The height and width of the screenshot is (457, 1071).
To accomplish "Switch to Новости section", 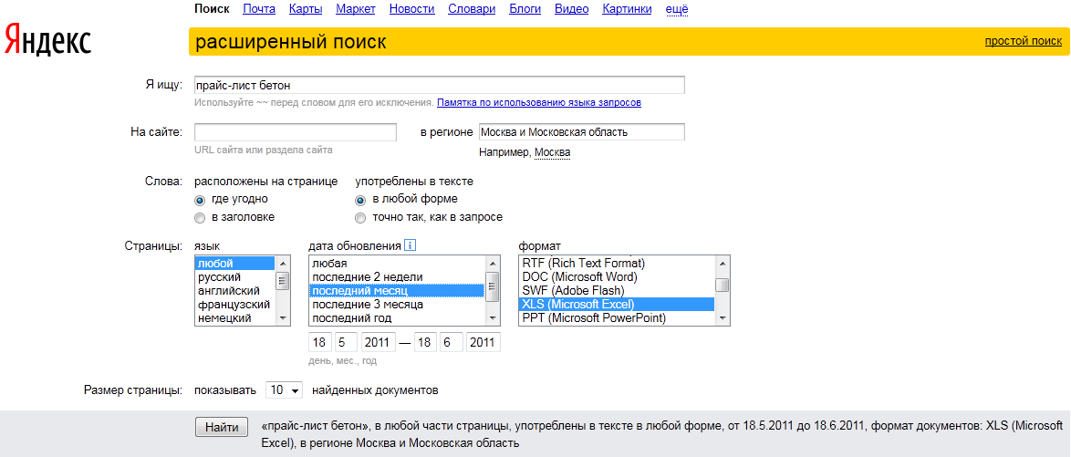I will pos(411,9).
